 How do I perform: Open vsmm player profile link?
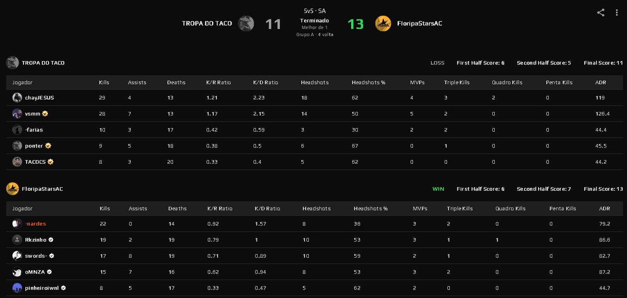click(x=32, y=113)
